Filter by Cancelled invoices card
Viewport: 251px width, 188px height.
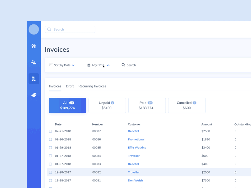187,105
